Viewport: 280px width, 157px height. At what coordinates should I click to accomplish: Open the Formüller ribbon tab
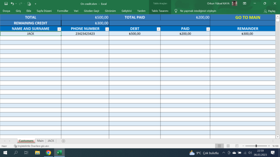63,11
